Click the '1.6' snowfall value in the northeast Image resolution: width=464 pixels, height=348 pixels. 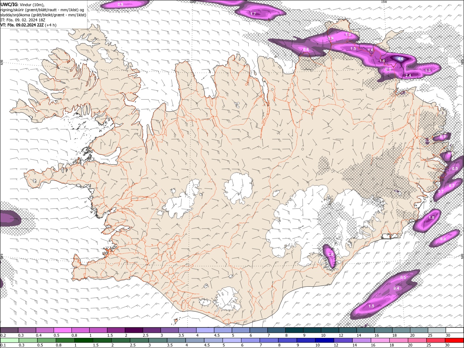point(370,50)
